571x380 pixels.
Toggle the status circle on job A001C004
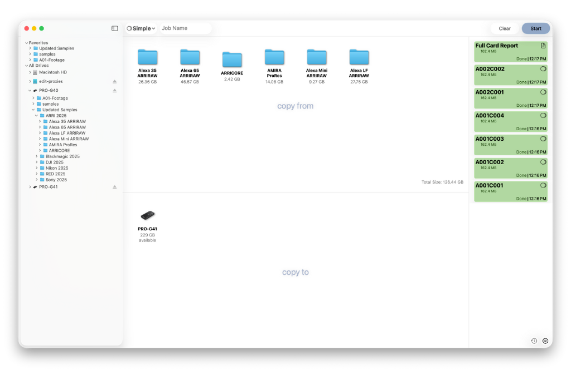point(543,116)
